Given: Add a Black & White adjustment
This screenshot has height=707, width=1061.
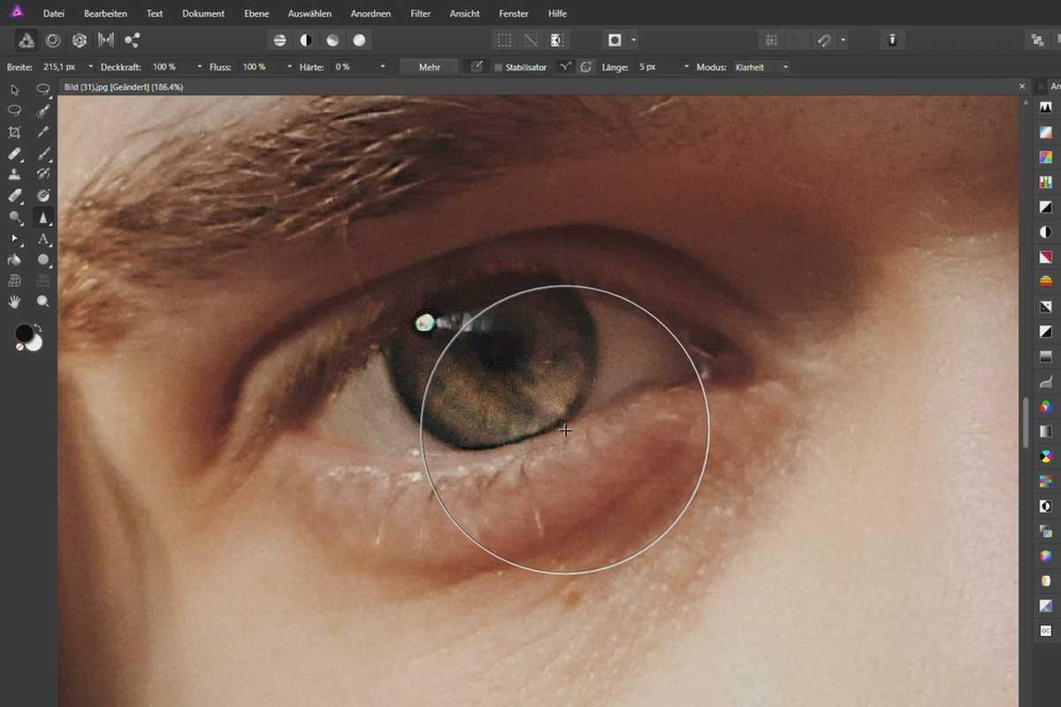Looking at the screenshot, I should click(x=1046, y=207).
